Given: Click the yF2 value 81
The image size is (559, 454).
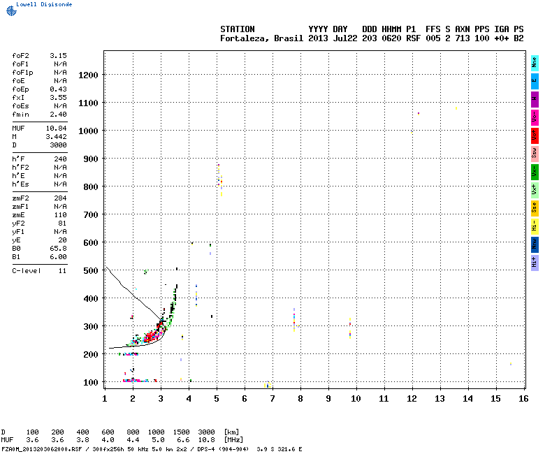Looking at the screenshot, I should click(x=62, y=224).
